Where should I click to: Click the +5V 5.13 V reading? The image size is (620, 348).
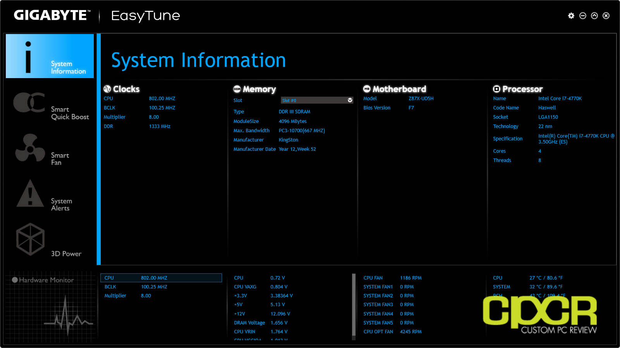pos(260,305)
